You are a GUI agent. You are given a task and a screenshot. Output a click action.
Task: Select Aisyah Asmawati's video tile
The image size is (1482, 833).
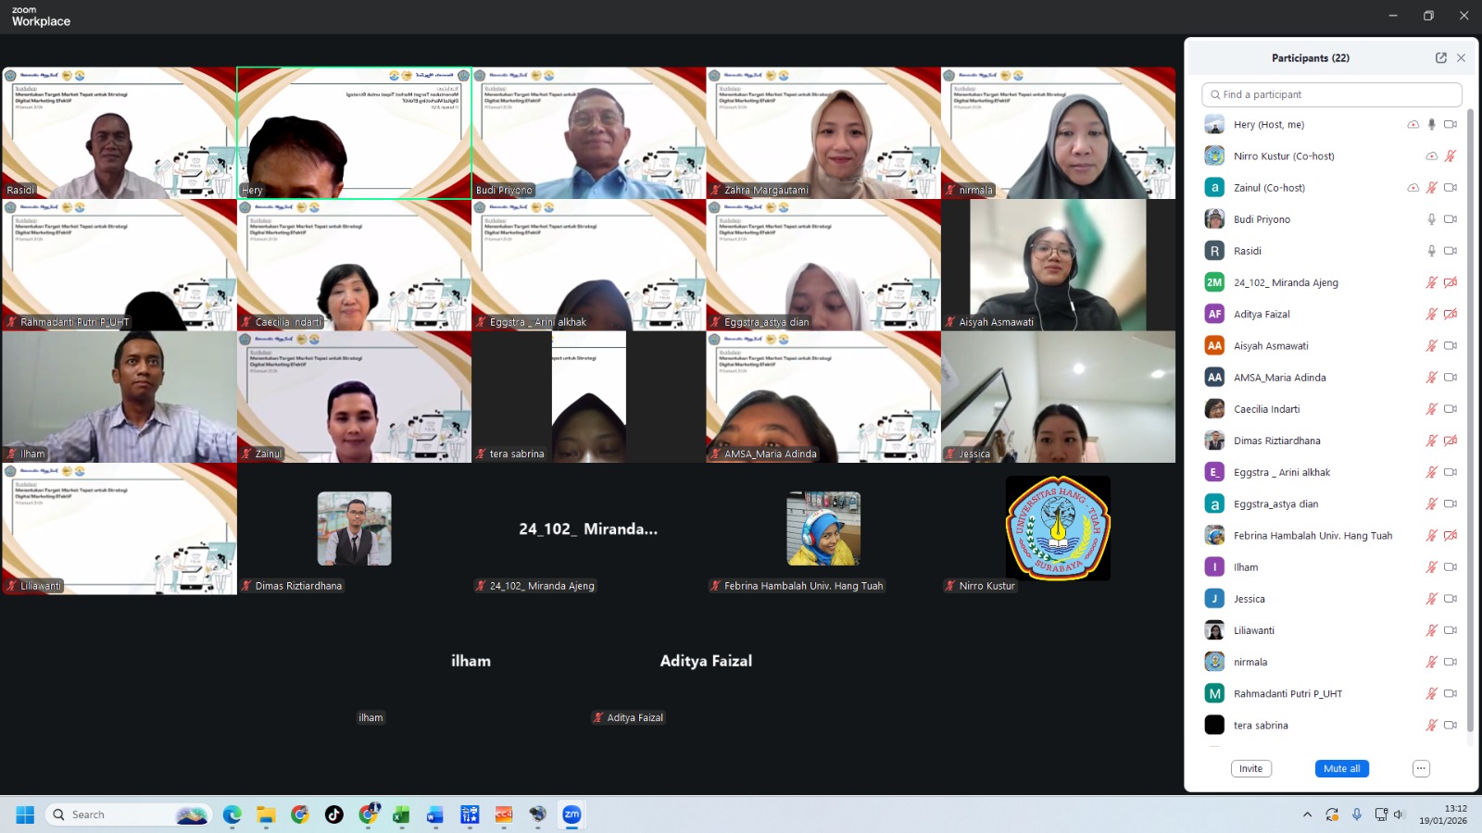point(1058,266)
